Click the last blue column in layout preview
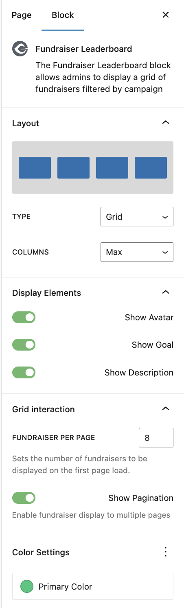The height and width of the screenshot is (608, 184). (x=151, y=168)
